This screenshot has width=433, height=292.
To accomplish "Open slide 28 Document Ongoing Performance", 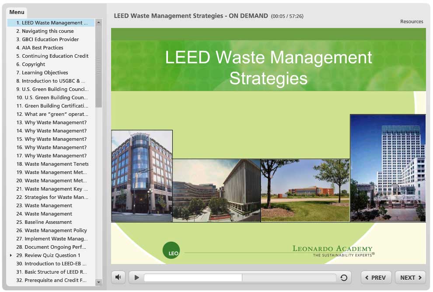I will pyautogui.click(x=51, y=247).
